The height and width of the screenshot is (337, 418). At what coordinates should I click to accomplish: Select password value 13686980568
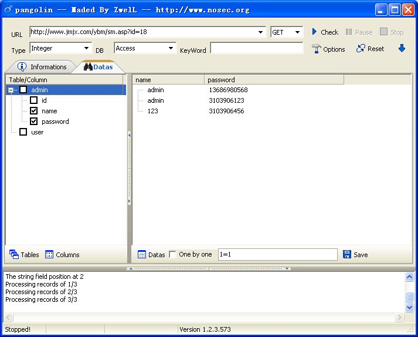click(228, 90)
